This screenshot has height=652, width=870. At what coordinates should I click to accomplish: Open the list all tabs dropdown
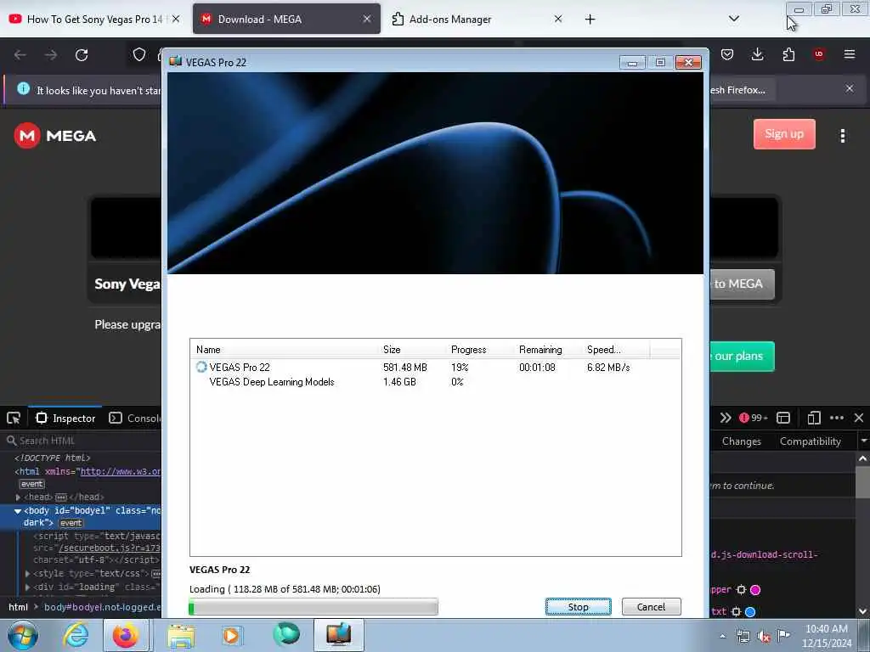(x=733, y=19)
